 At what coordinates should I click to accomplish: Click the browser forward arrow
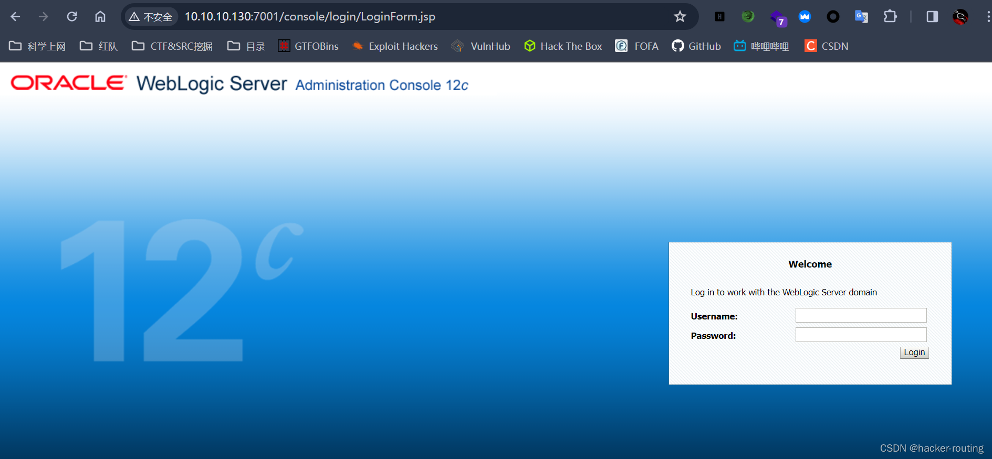pos(44,17)
